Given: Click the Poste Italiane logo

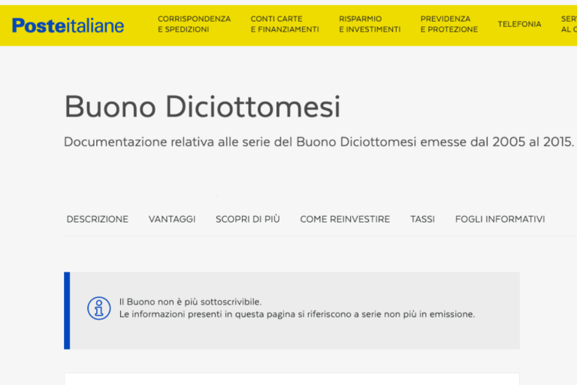Looking at the screenshot, I should (x=68, y=26).
